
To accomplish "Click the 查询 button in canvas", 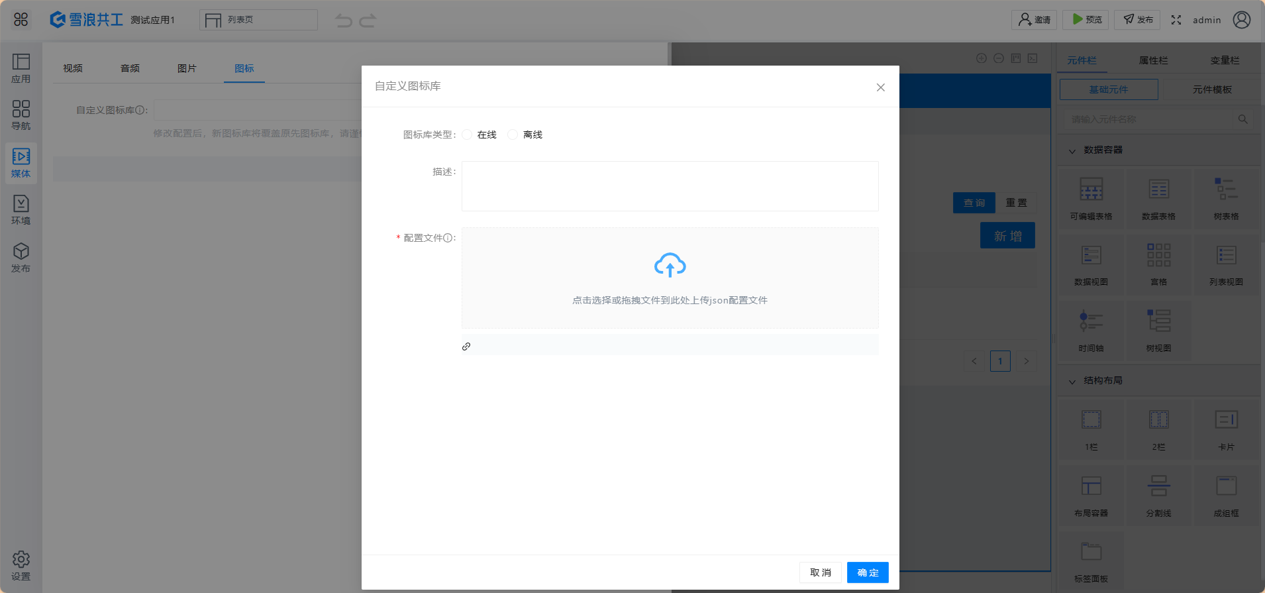I will (x=974, y=203).
